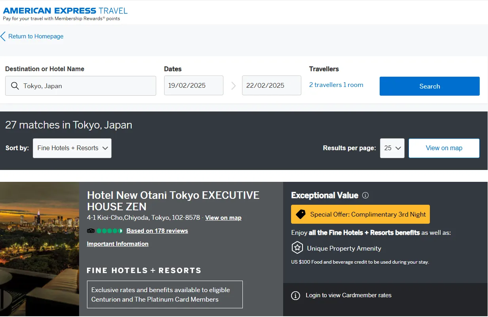Screen dimensions: 488x317
Task: Open the 2 travellers 1 room selector
Action: coord(336,85)
